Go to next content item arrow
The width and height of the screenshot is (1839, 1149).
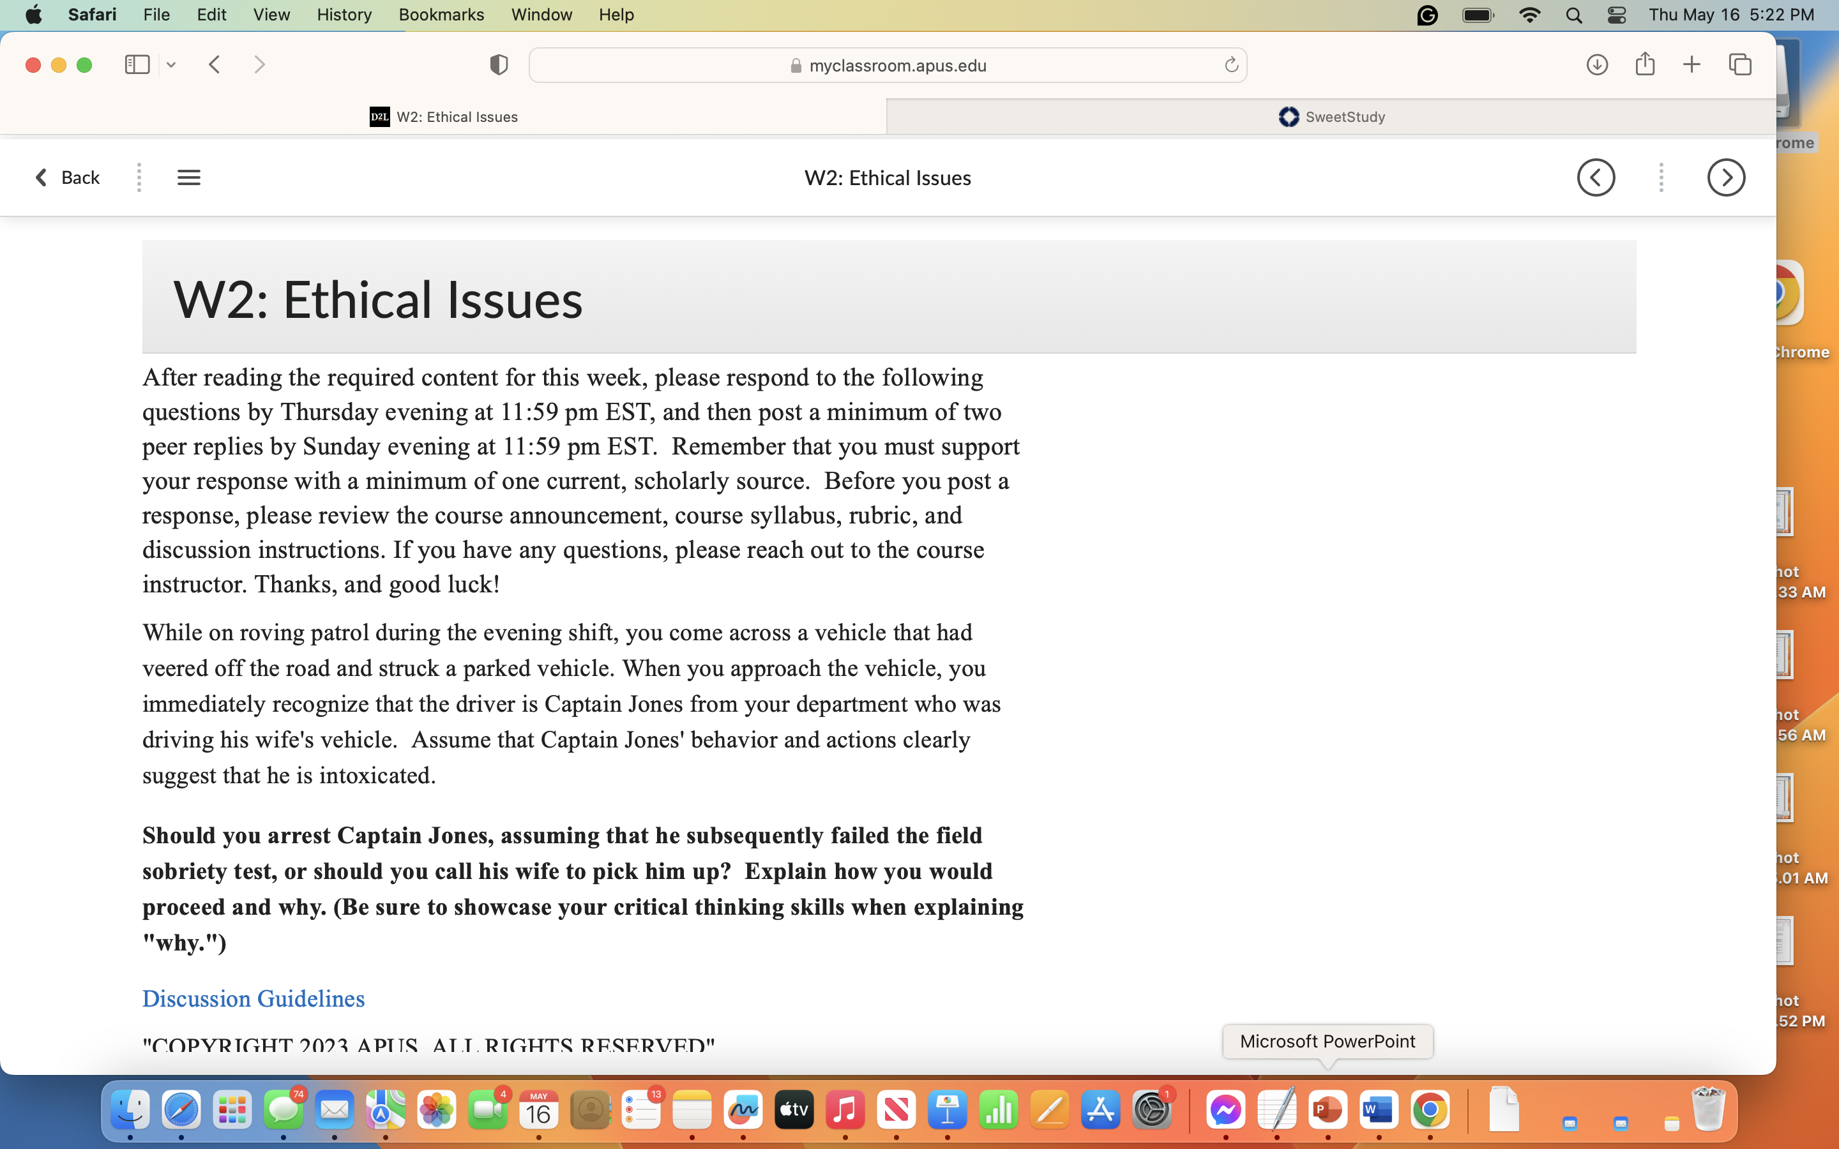click(x=1726, y=178)
